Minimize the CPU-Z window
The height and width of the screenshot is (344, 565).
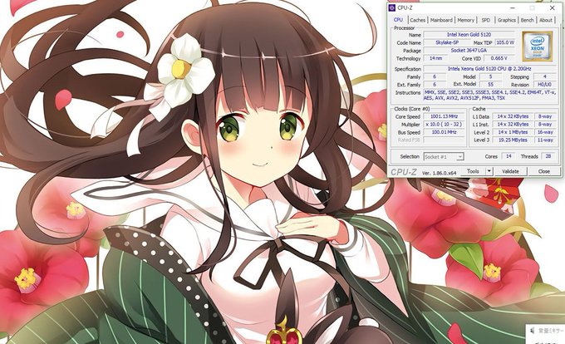pyautogui.click(x=513, y=7)
